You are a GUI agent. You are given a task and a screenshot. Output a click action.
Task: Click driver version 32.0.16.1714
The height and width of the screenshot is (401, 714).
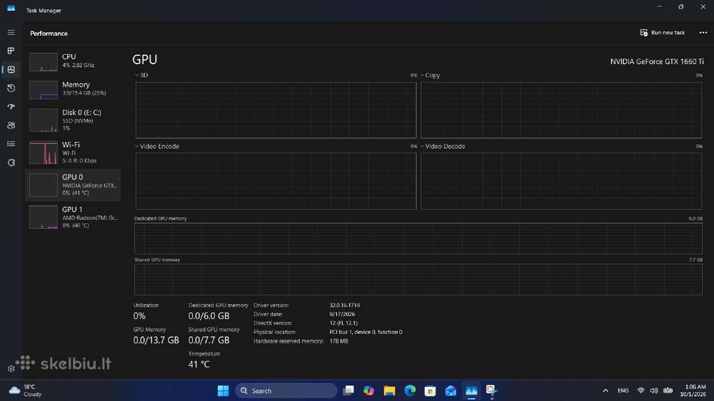pos(345,305)
